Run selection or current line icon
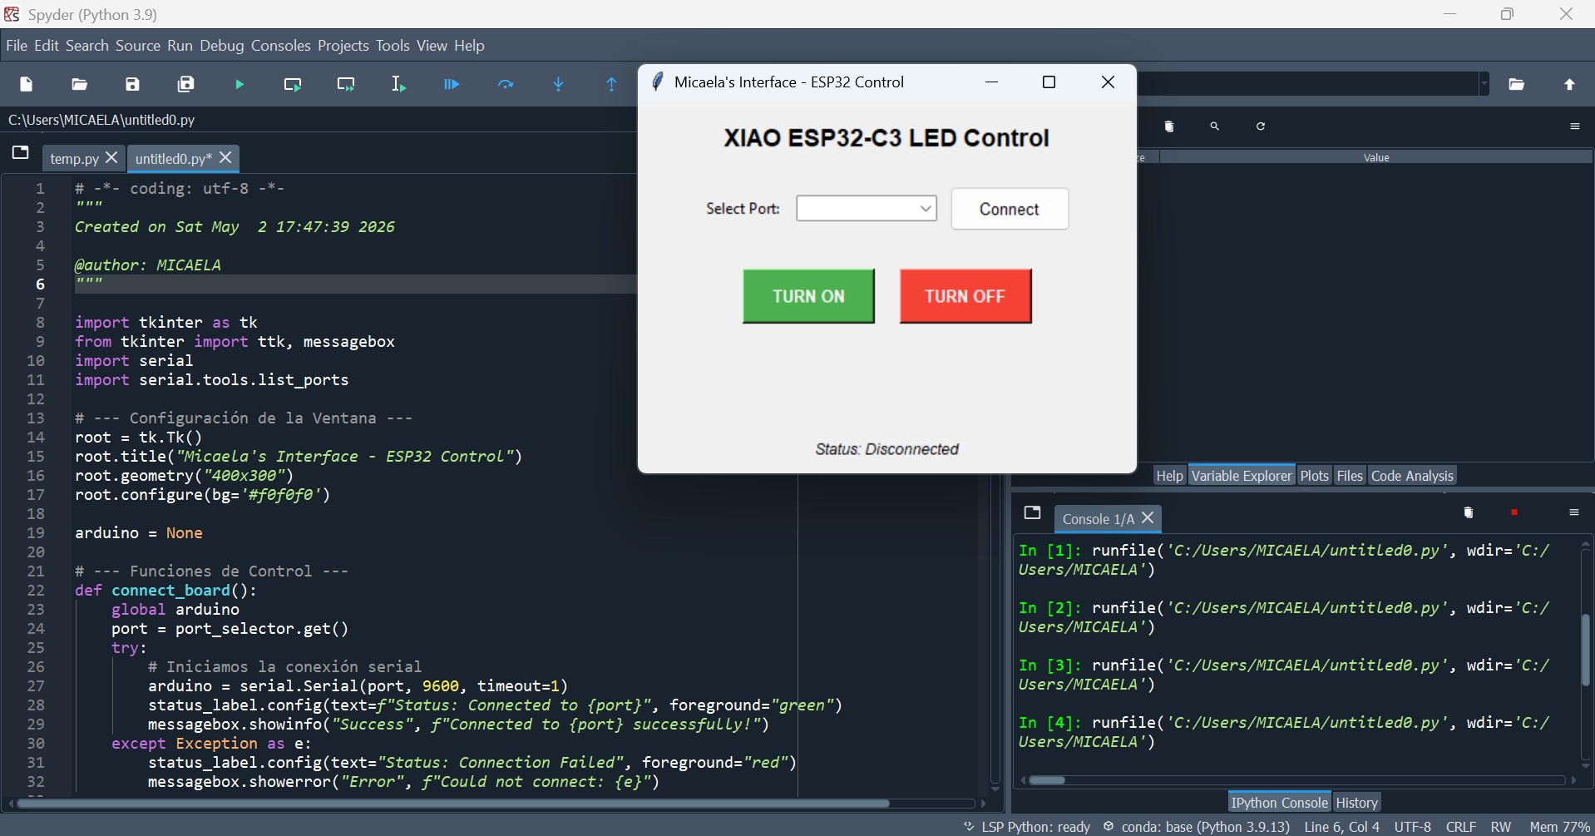 tap(399, 84)
